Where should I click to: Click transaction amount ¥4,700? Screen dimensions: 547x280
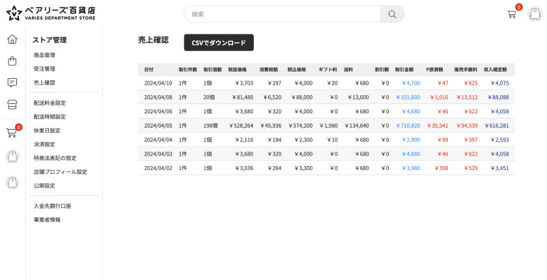click(x=411, y=83)
